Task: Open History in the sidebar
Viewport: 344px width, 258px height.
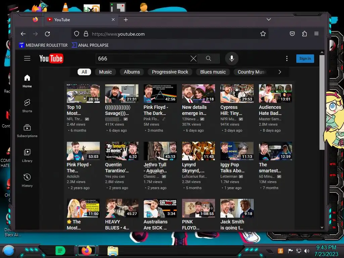Action: tap(27, 180)
